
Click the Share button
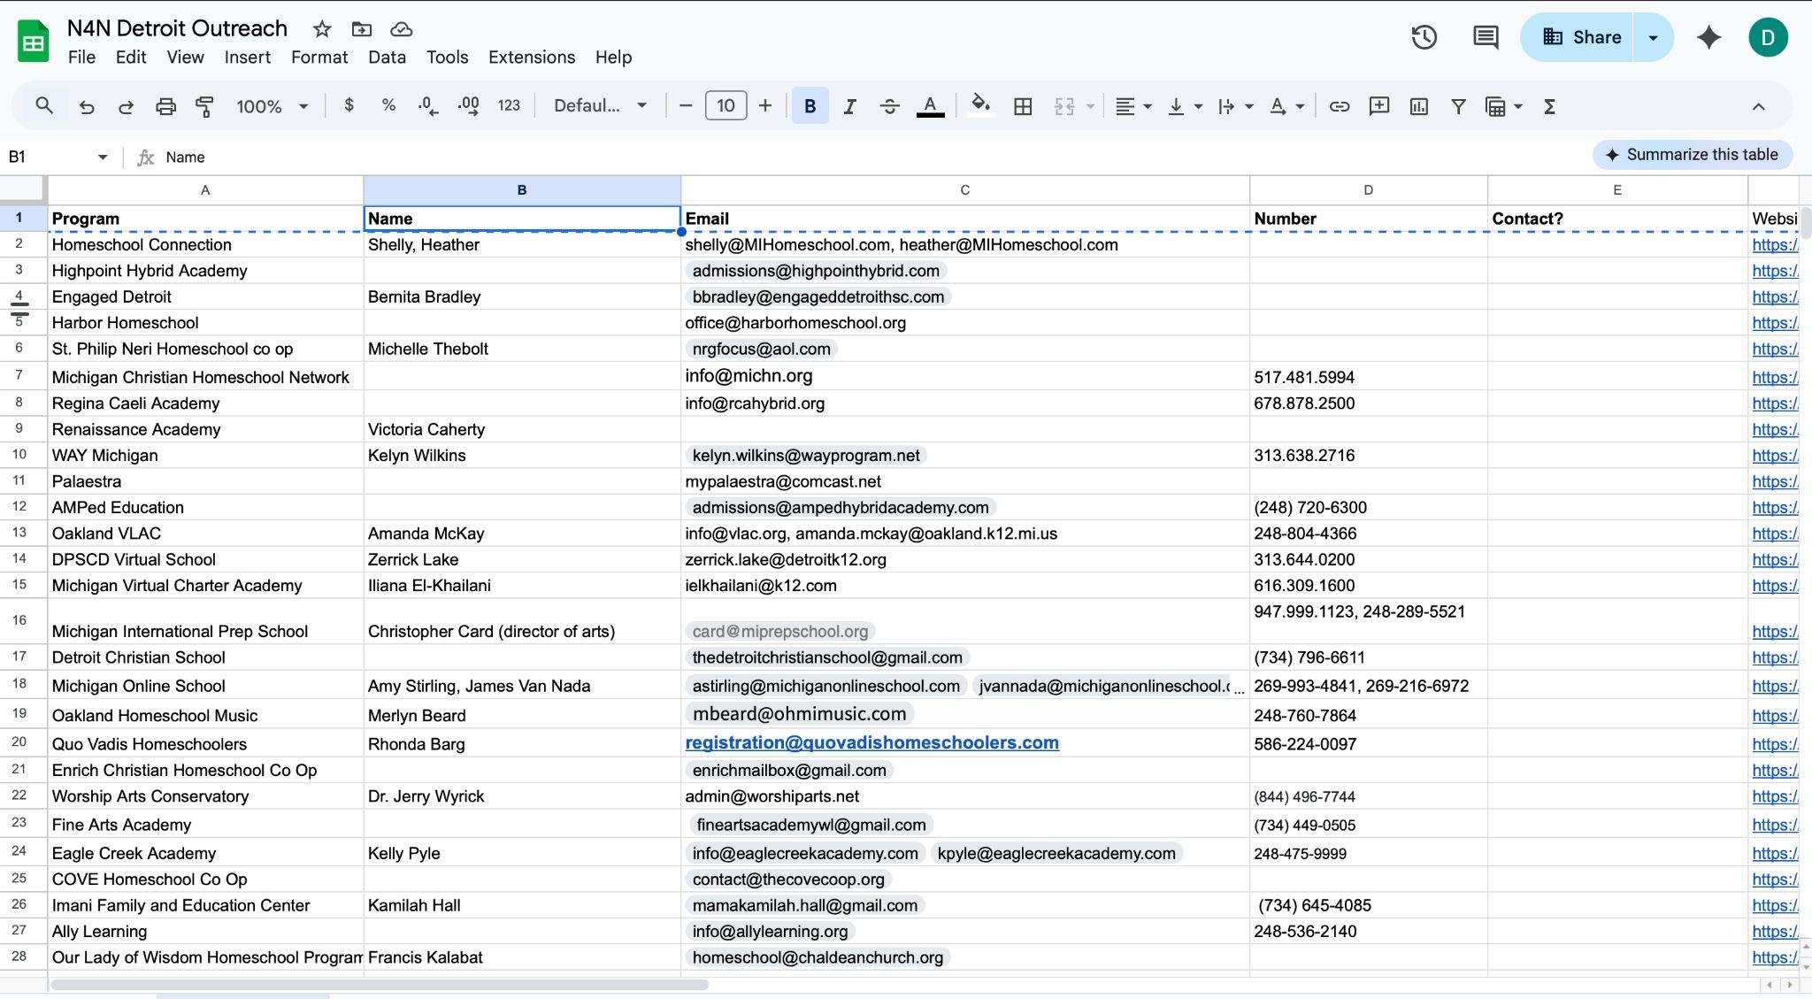pyautogui.click(x=1578, y=37)
